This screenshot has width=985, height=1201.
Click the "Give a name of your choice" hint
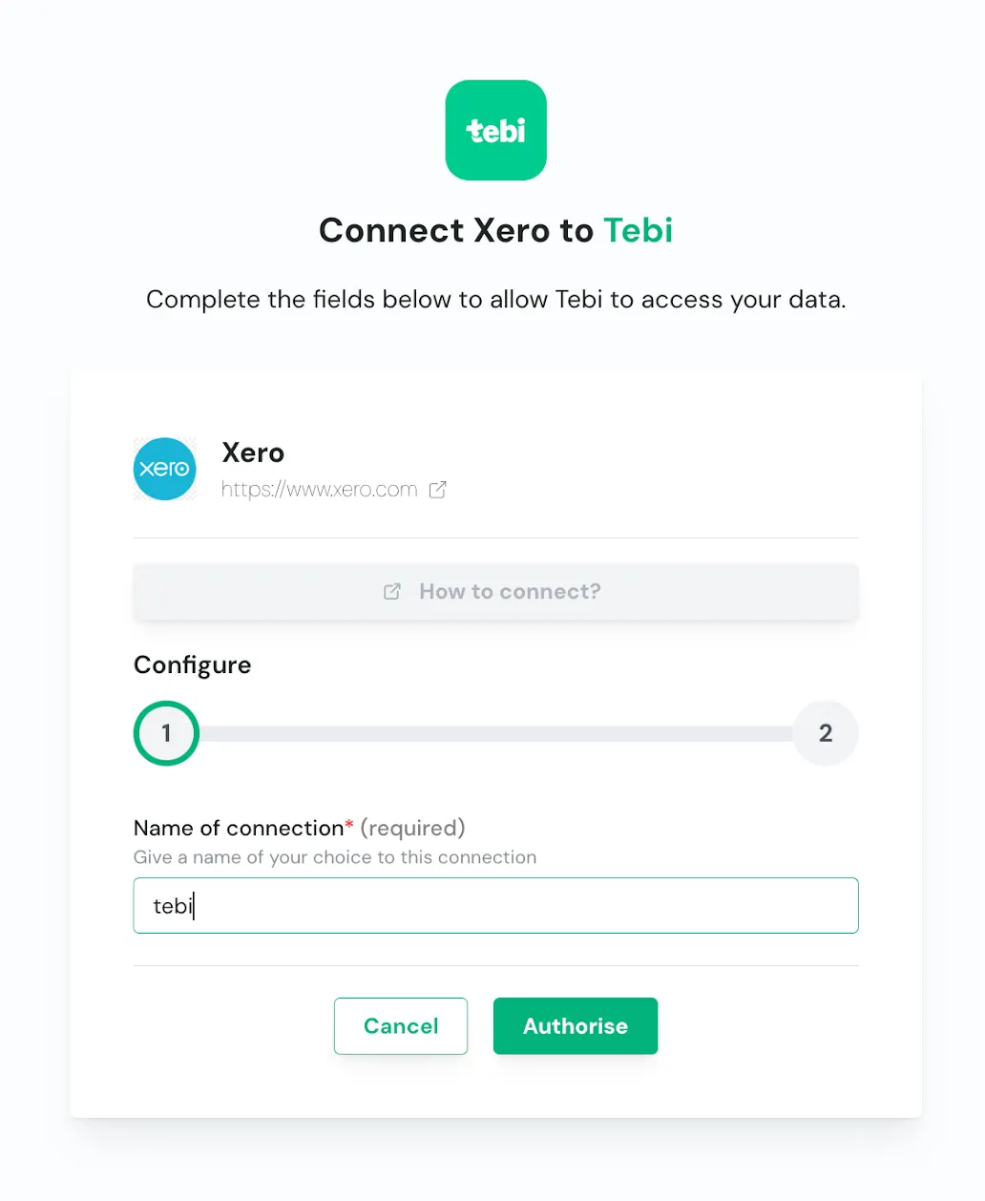click(x=334, y=857)
